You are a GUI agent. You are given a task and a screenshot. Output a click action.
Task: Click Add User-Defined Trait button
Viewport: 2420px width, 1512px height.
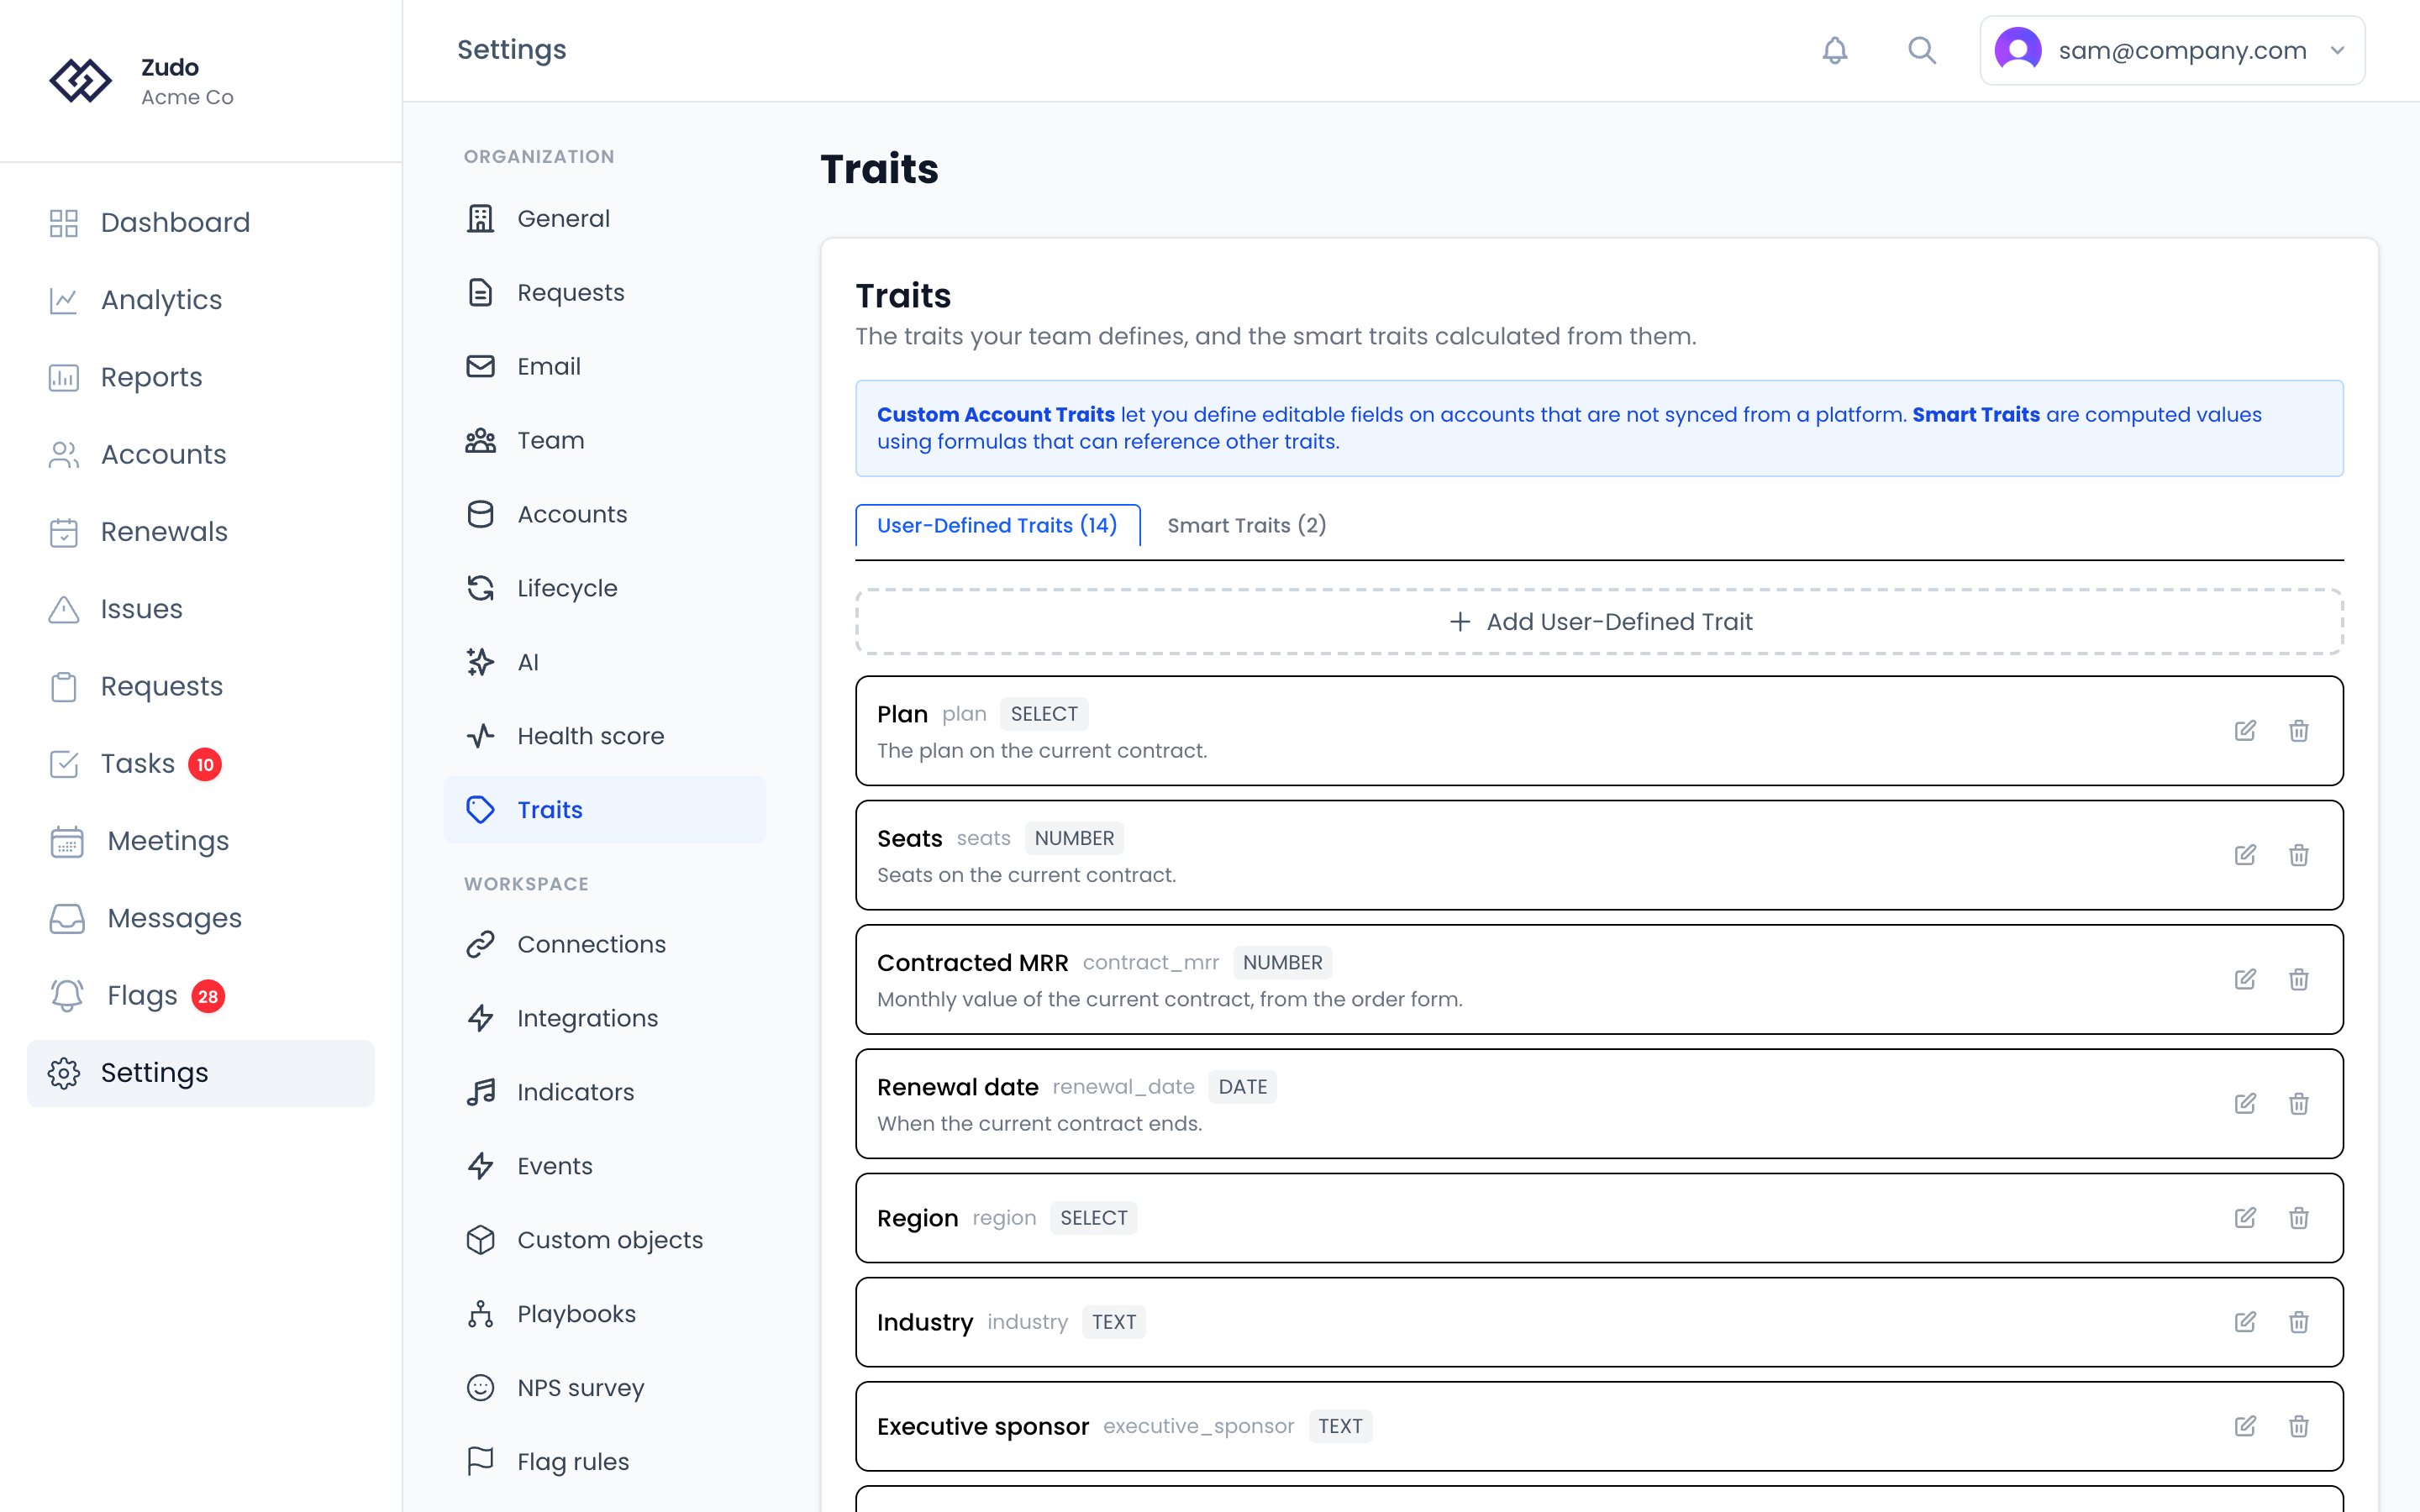(x=1599, y=622)
